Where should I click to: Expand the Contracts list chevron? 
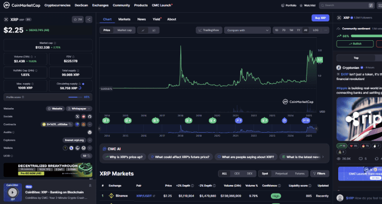(90, 124)
